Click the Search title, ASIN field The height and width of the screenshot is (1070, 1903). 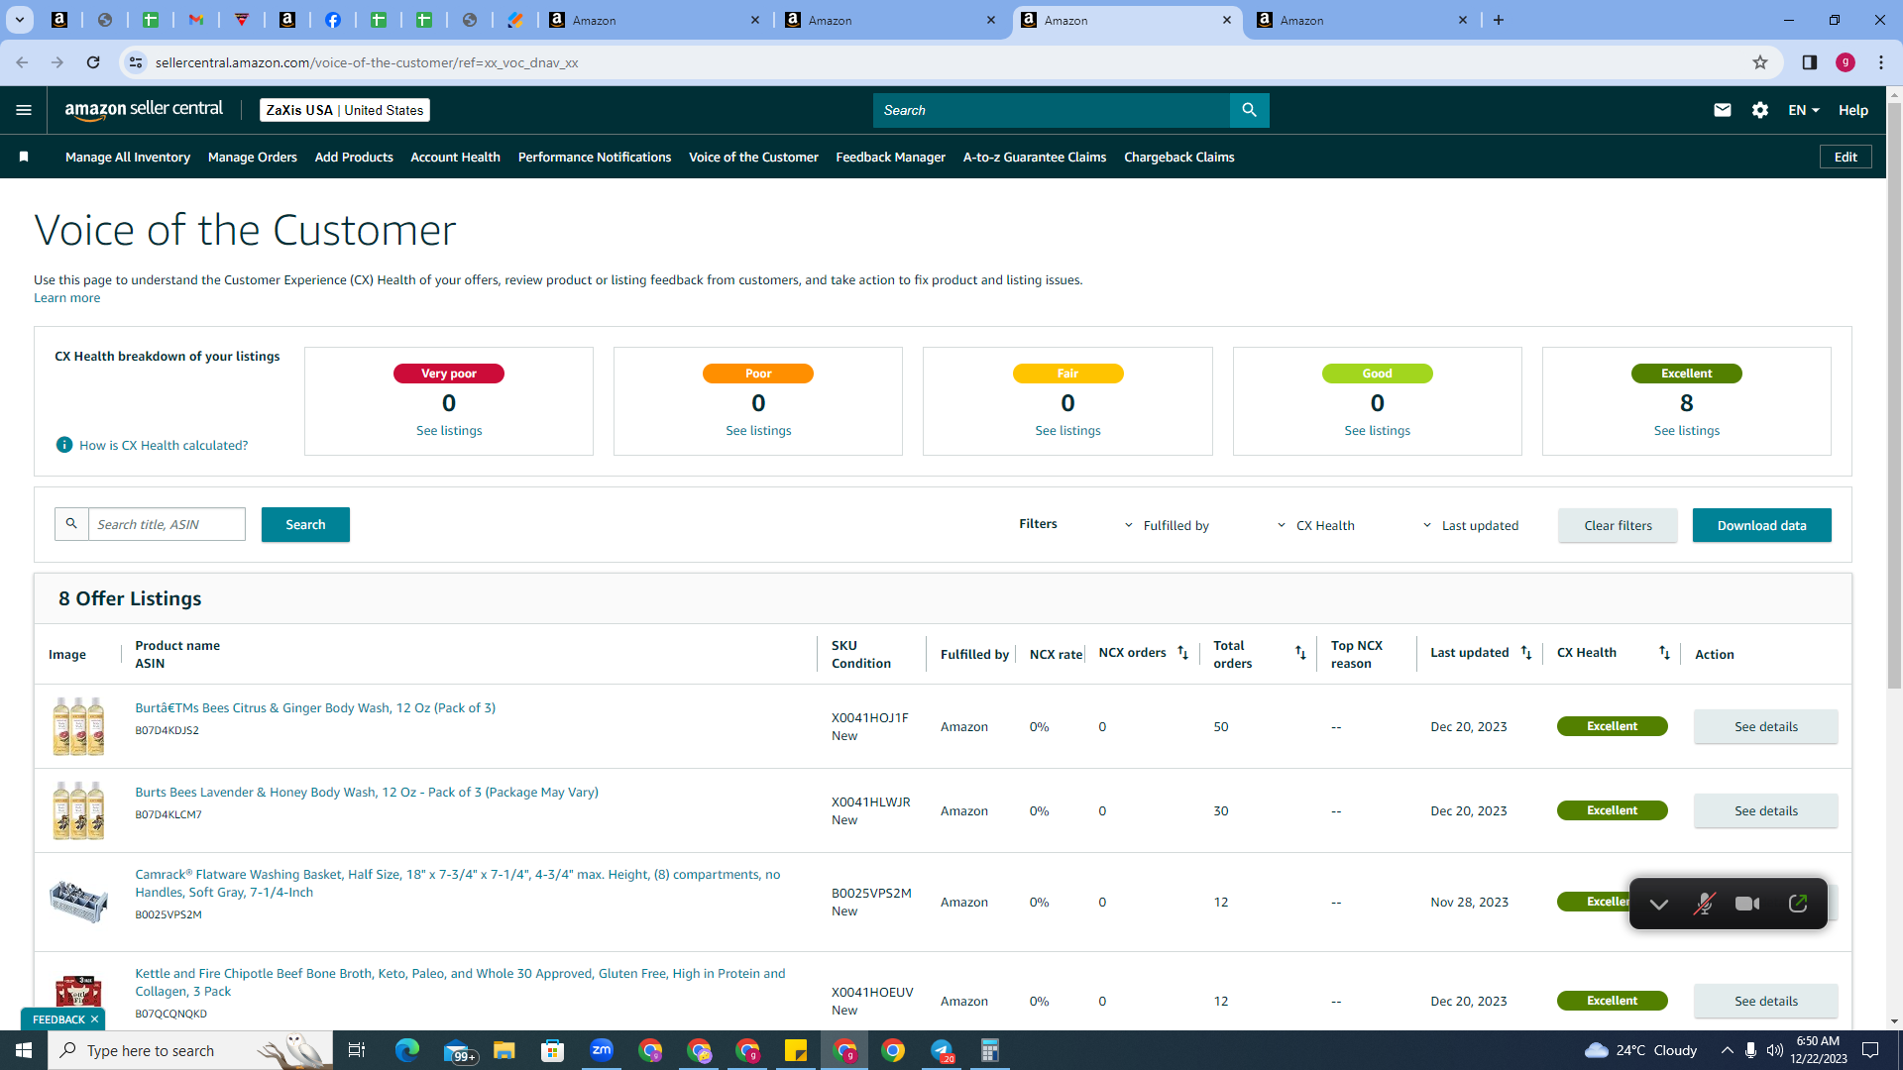167,524
